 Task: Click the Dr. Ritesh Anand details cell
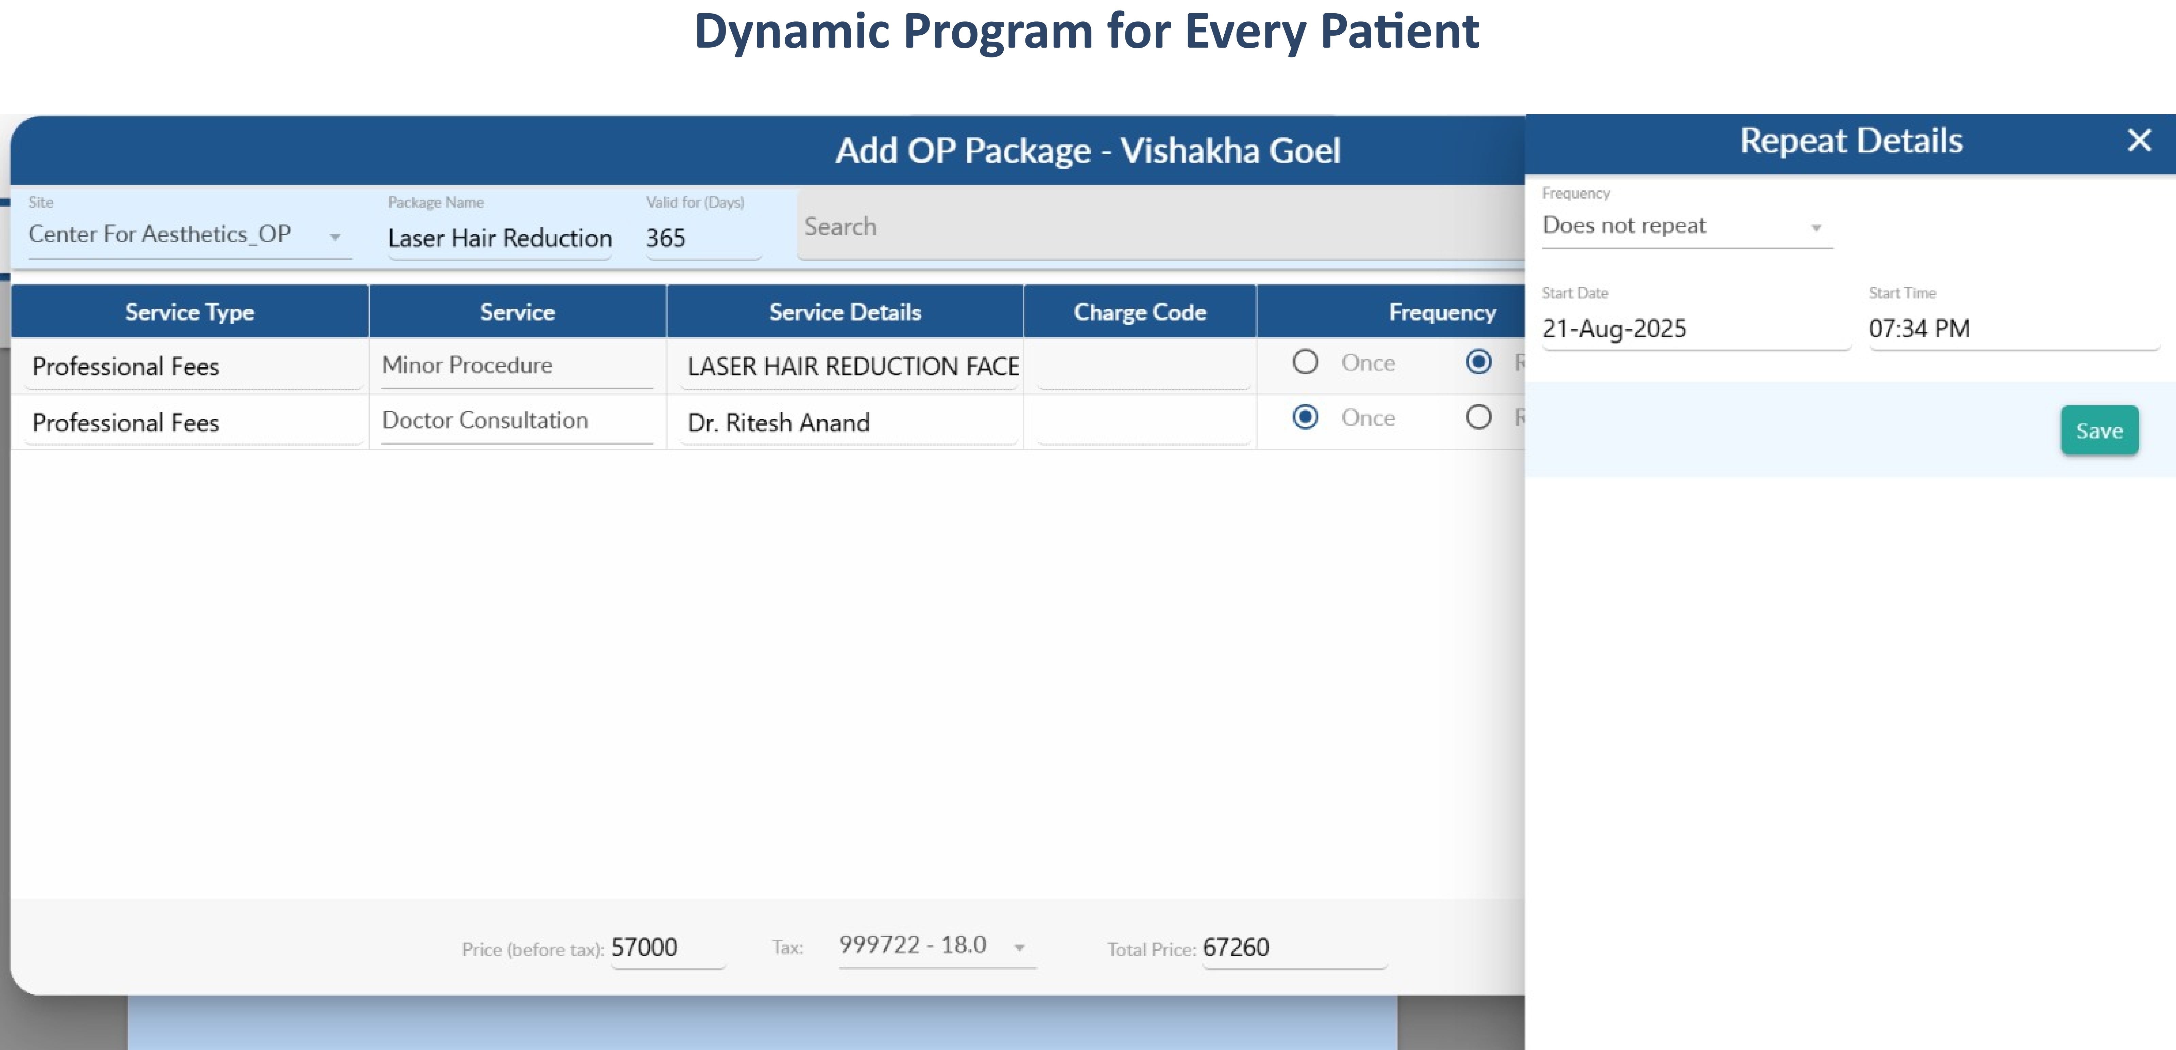(849, 422)
